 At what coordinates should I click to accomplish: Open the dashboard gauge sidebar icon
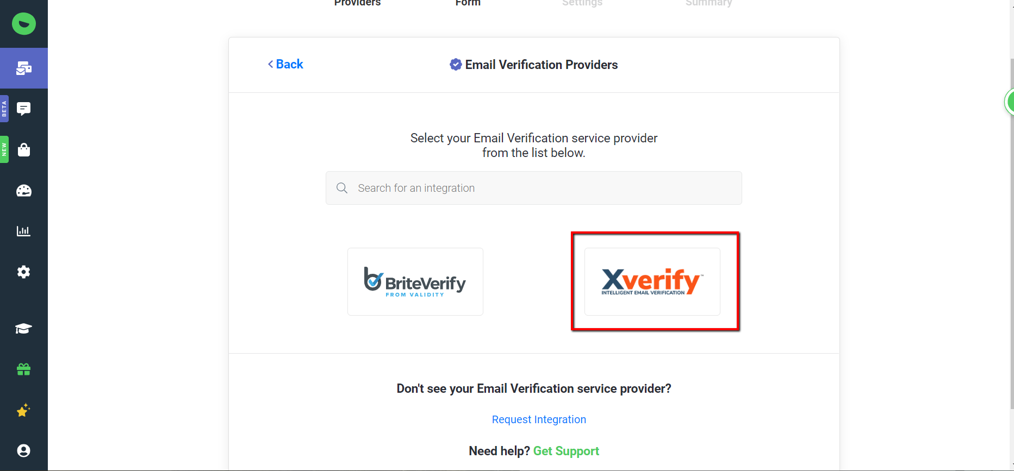tap(24, 191)
